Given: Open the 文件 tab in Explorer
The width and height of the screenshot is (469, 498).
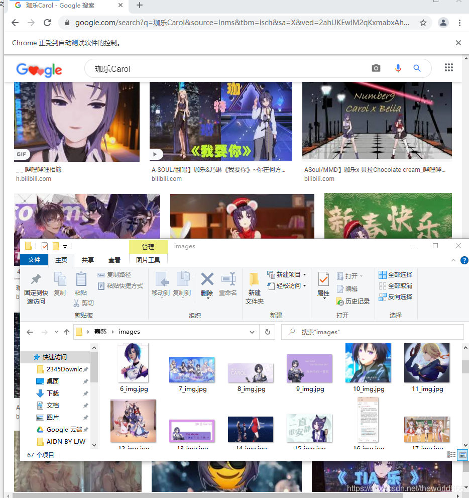Looking at the screenshot, I should [x=34, y=260].
